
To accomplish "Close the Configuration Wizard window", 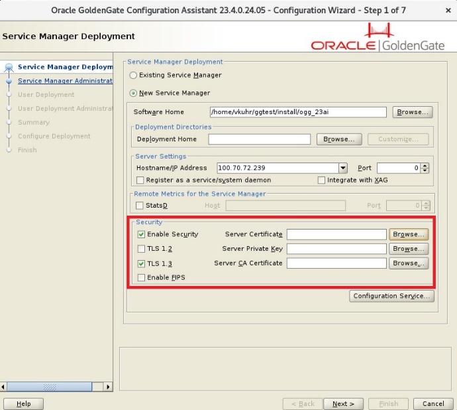I will click(448, 11).
